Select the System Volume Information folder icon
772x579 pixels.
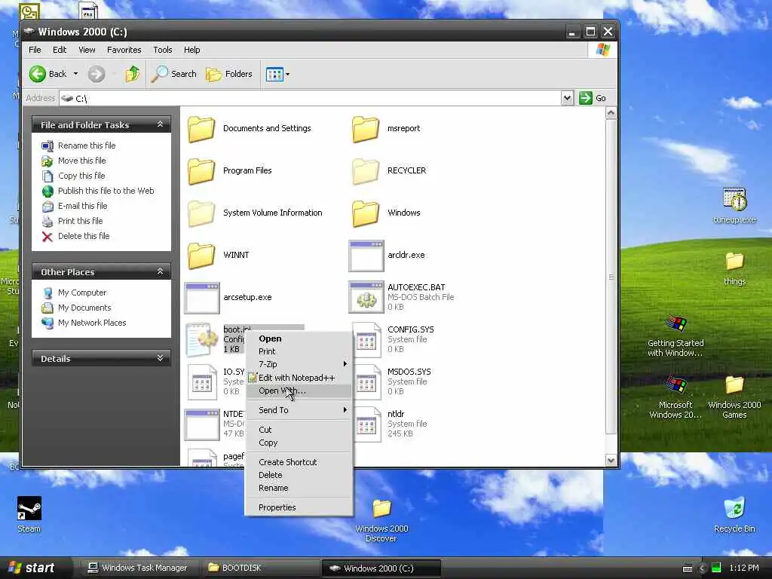point(201,213)
